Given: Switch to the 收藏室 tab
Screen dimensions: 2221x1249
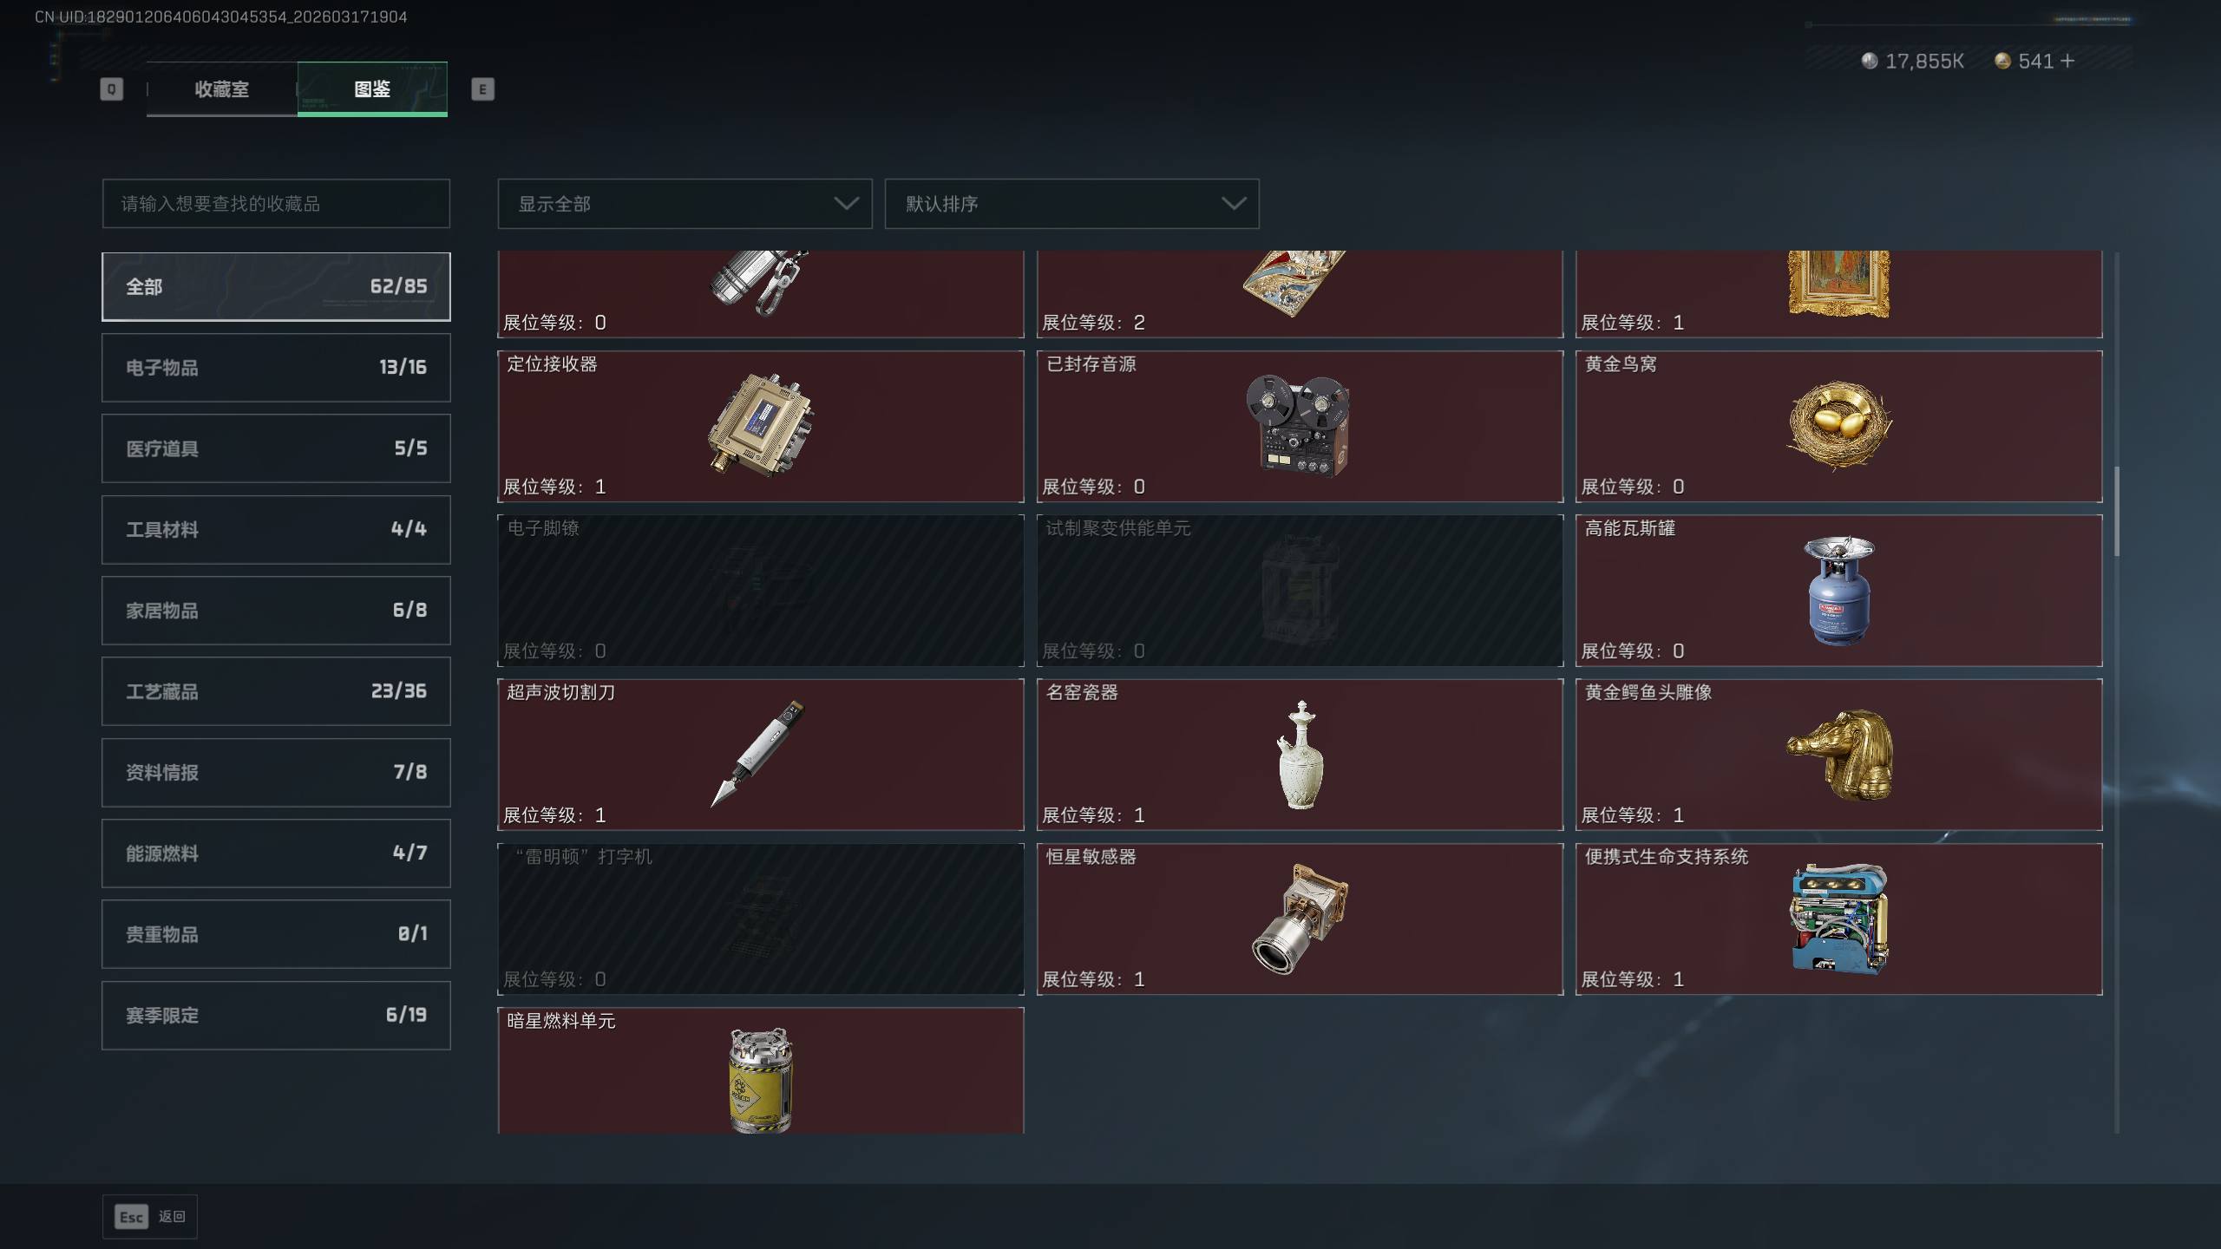Looking at the screenshot, I should [x=222, y=88].
